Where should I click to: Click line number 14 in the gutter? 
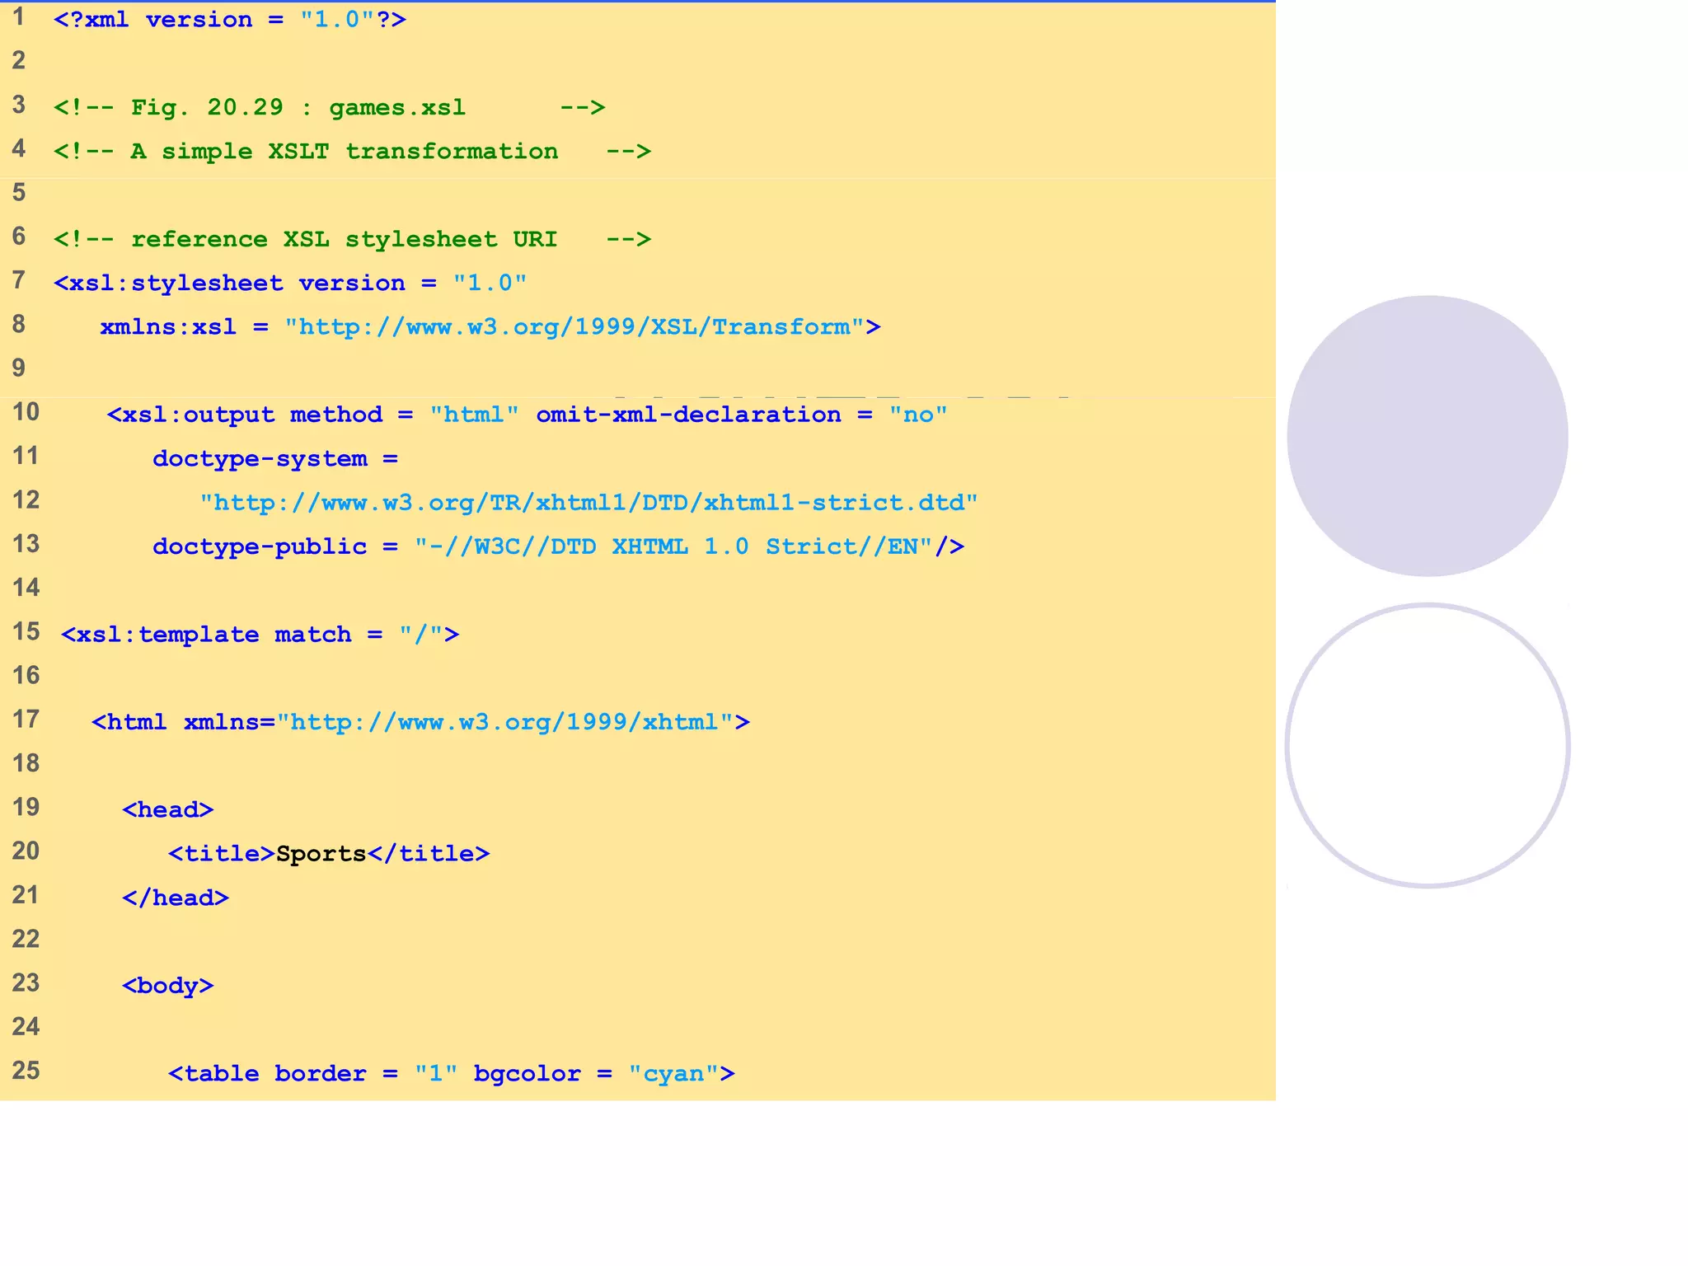click(x=26, y=588)
